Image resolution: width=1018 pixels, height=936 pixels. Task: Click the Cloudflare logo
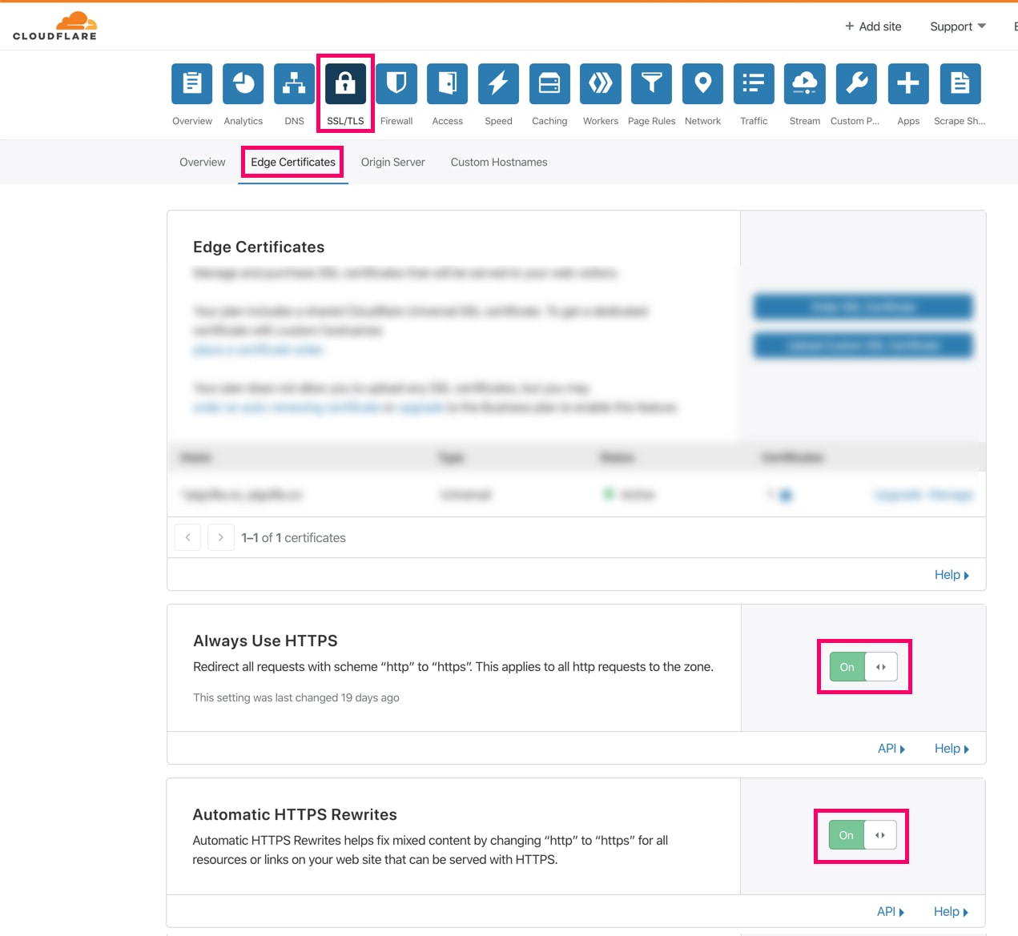[54, 26]
